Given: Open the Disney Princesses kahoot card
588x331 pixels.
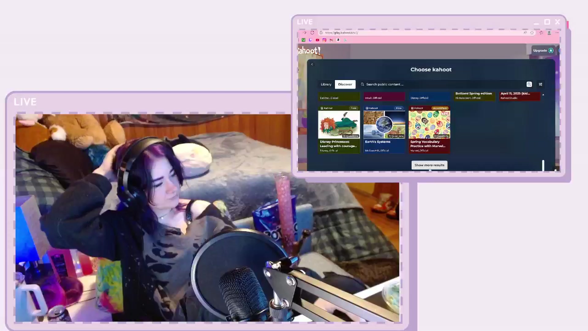Looking at the screenshot, I should [x=339, y=130].
